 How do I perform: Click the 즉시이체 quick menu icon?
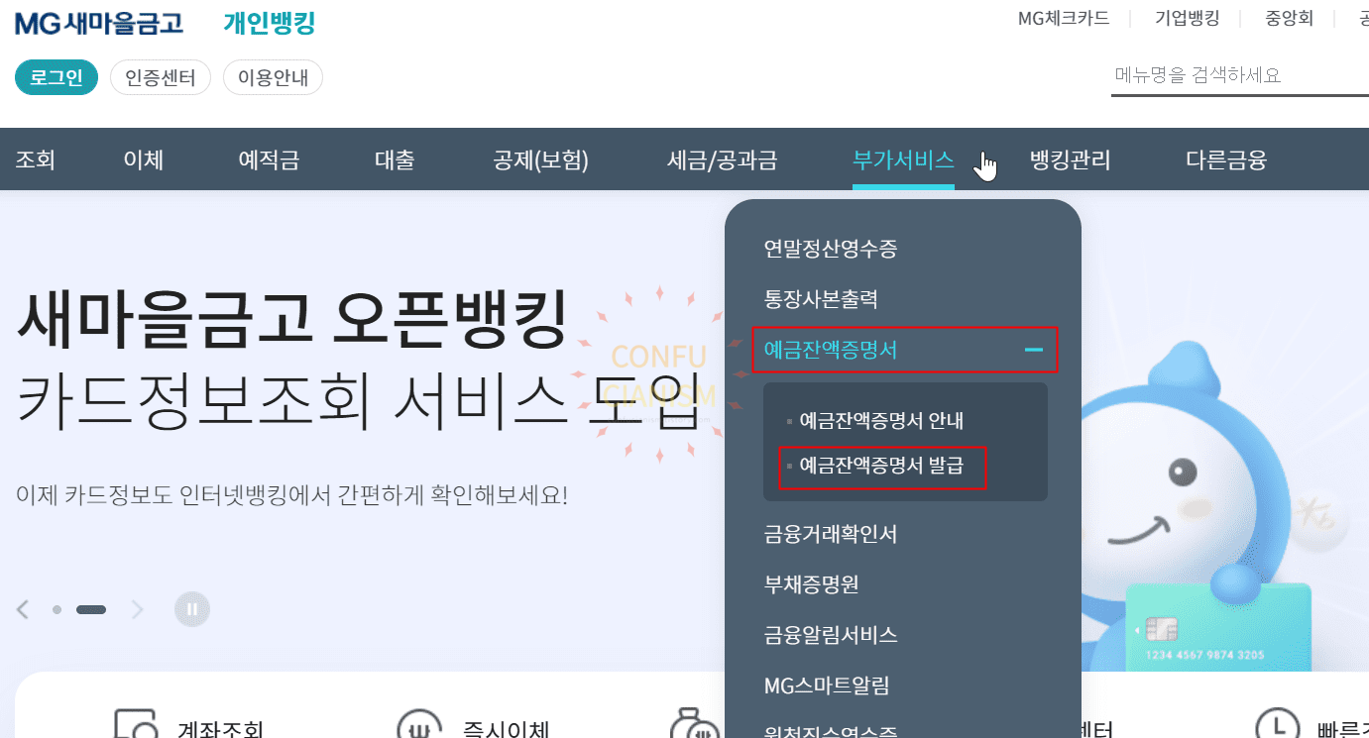(x=418, y=724)
